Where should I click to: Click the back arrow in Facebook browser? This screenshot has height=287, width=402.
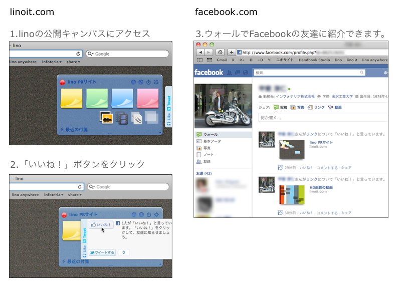click(200, 53)
